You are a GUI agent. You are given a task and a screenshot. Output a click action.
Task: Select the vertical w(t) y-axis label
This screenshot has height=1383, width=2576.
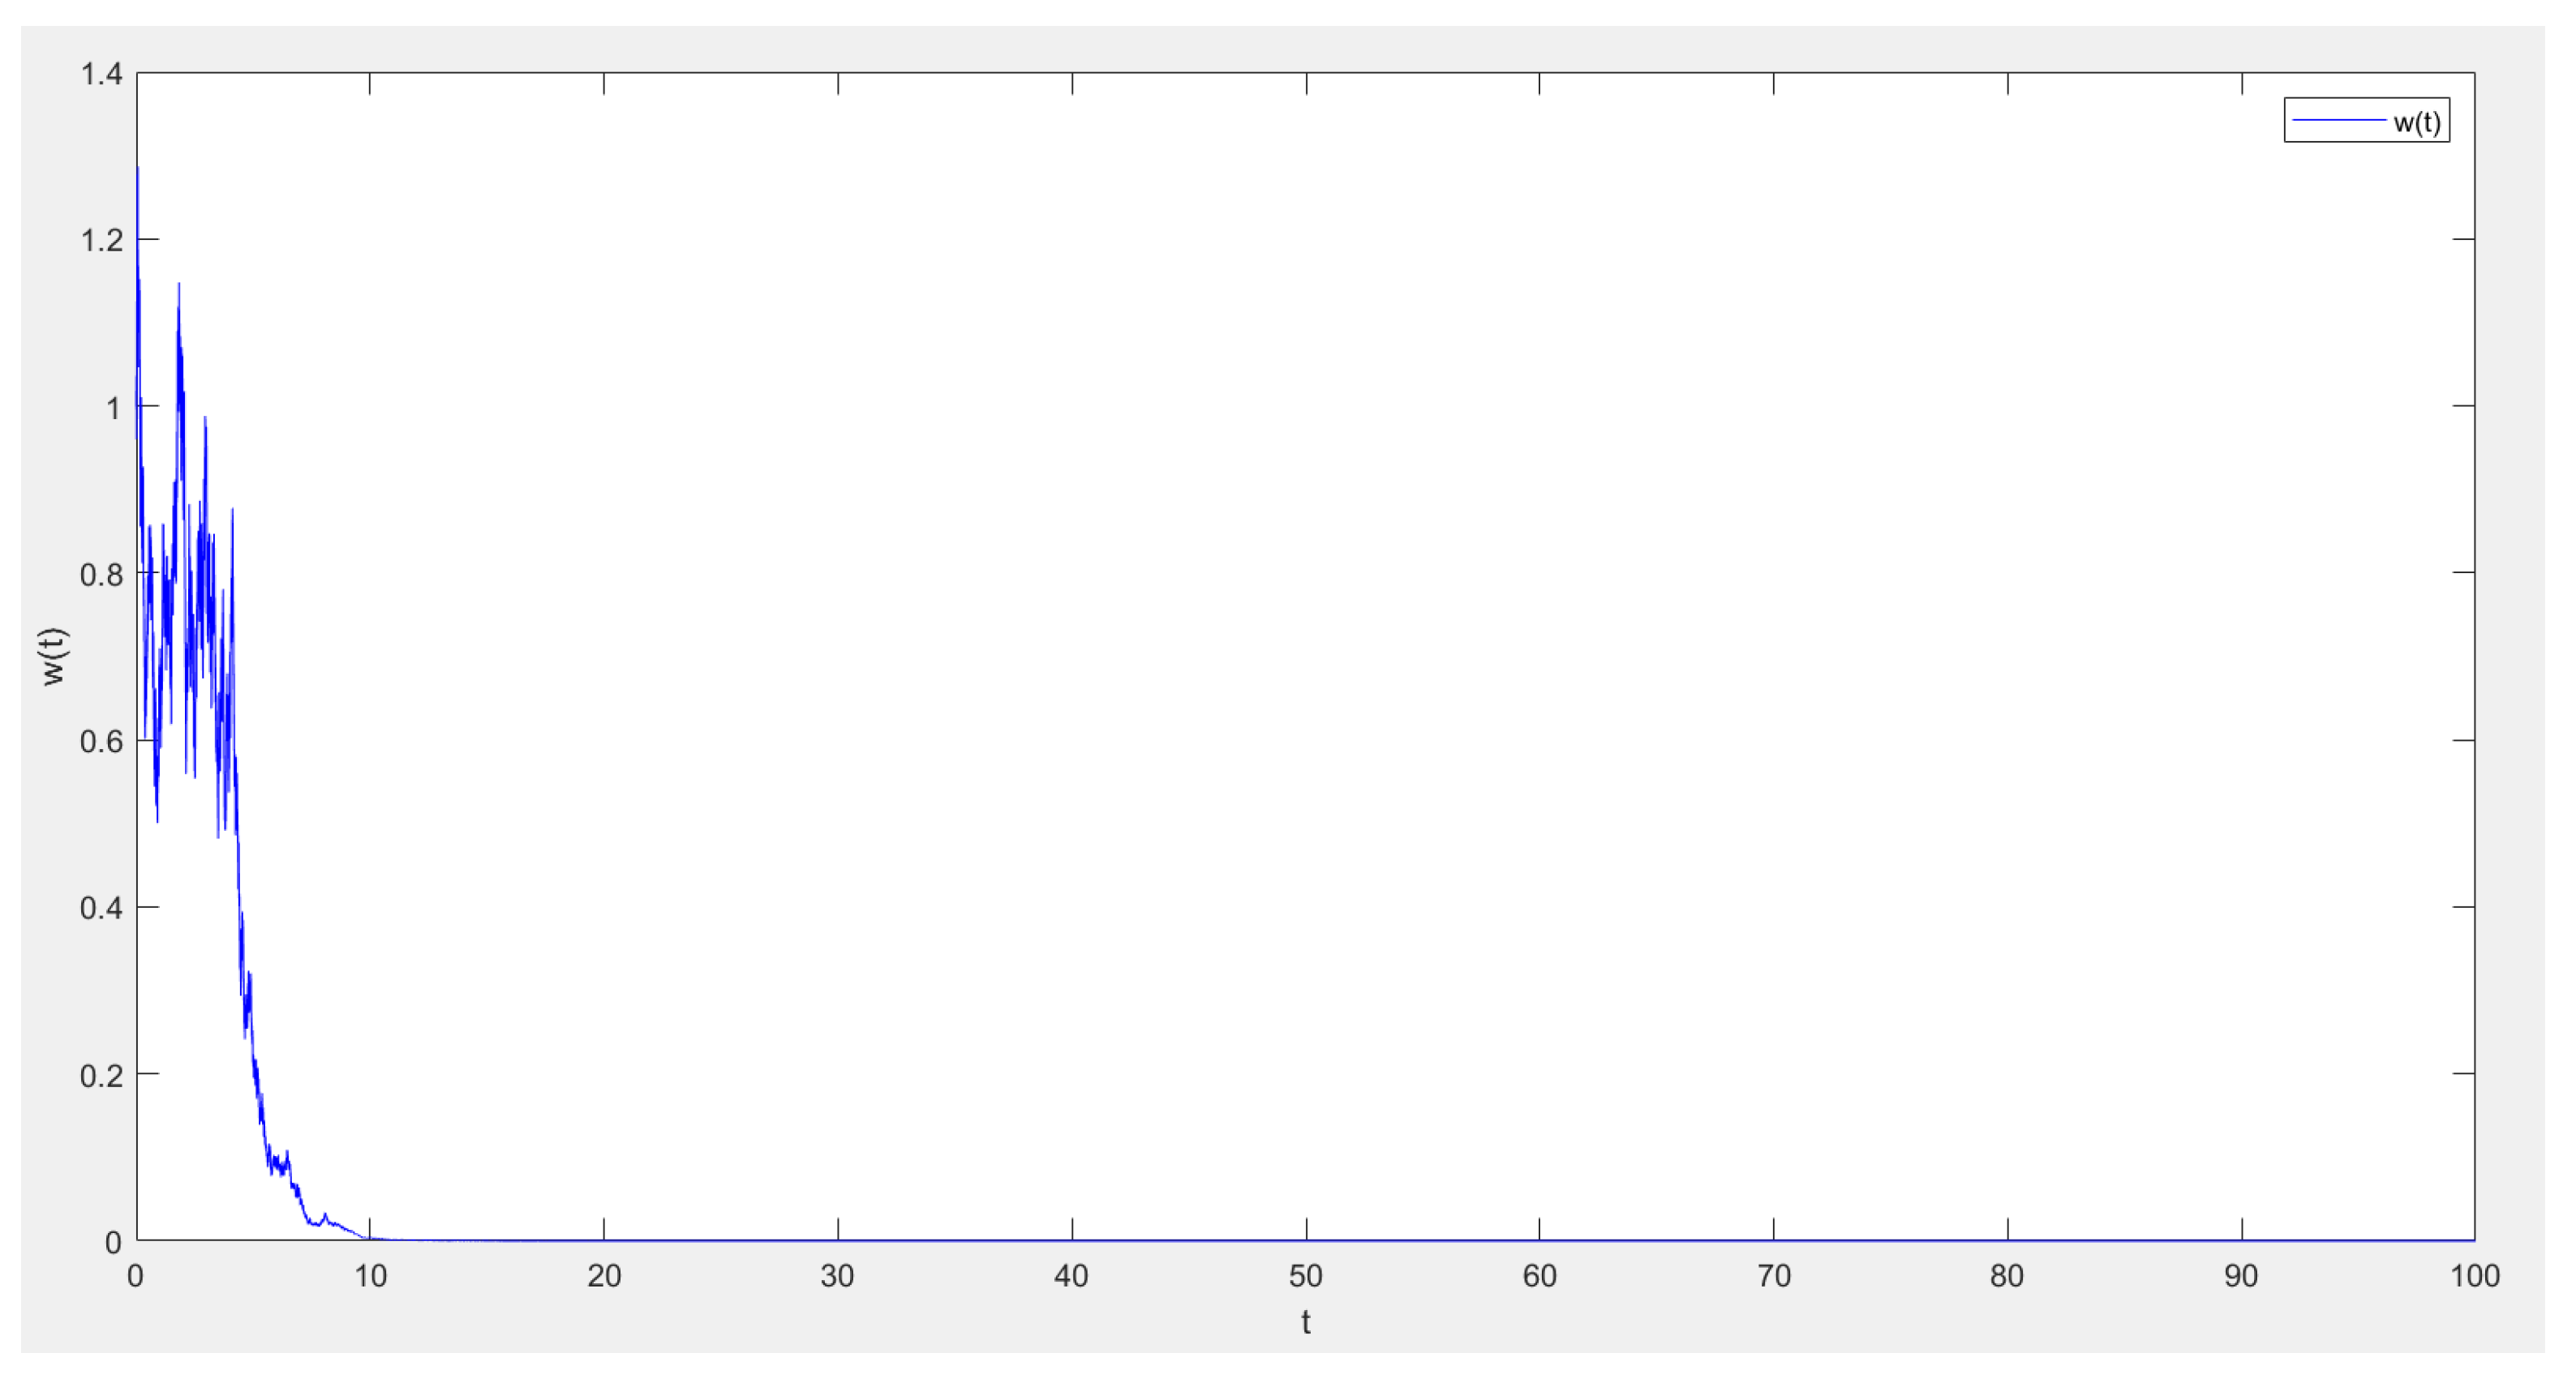(x=53, y=656)
